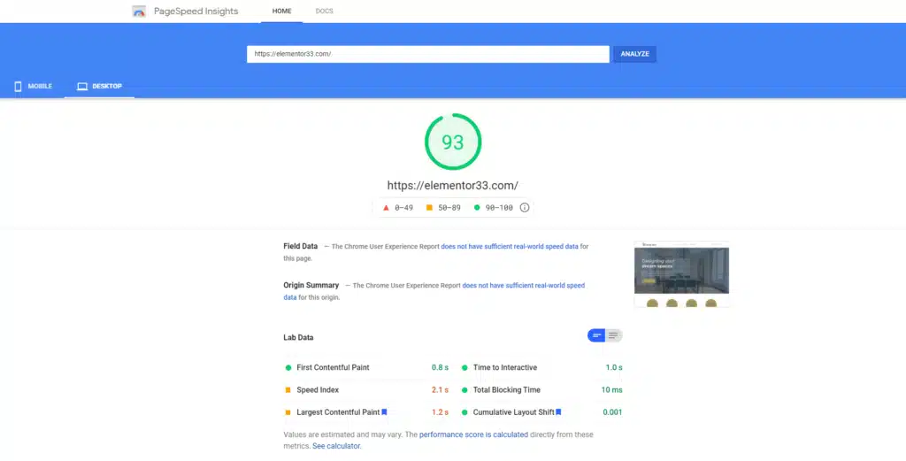This screenshot has width=906, height=461.
Task: Click the 'Speed Index' metric label
Action: [318, 390]
